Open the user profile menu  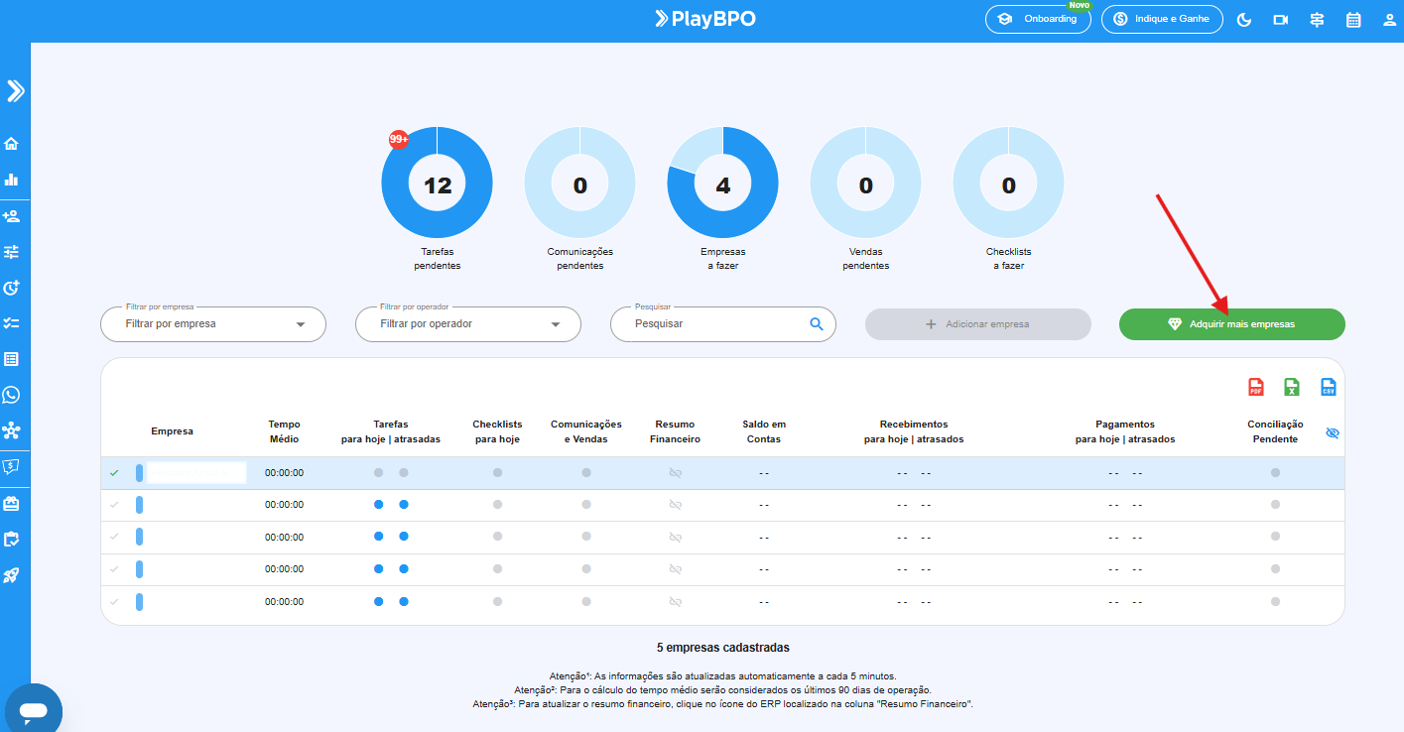(x=1389, y=20)
